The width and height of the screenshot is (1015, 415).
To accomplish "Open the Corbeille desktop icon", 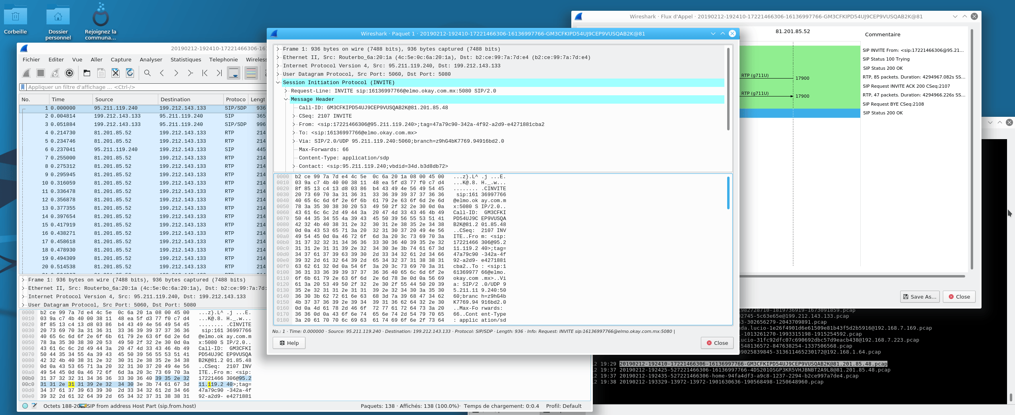I will 15,20.
